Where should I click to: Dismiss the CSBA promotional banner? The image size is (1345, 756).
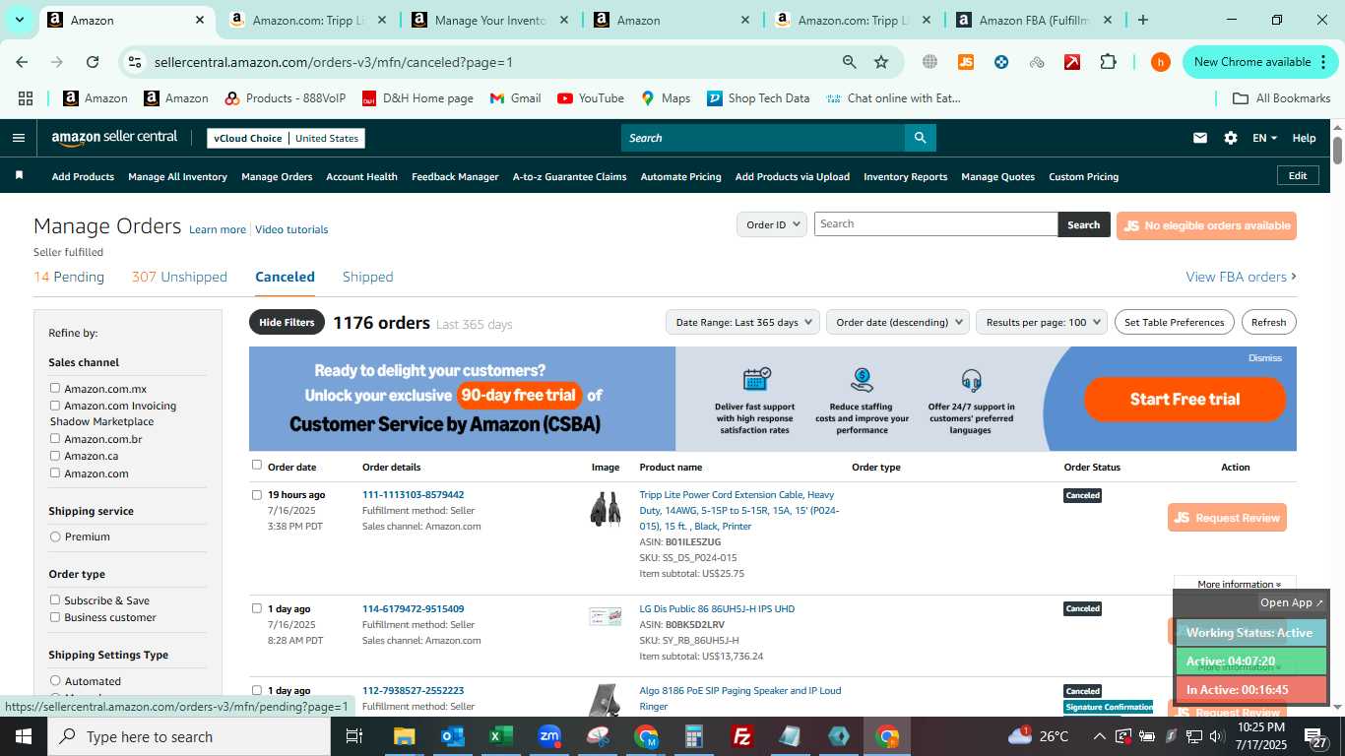click(x=1264, y=357)
